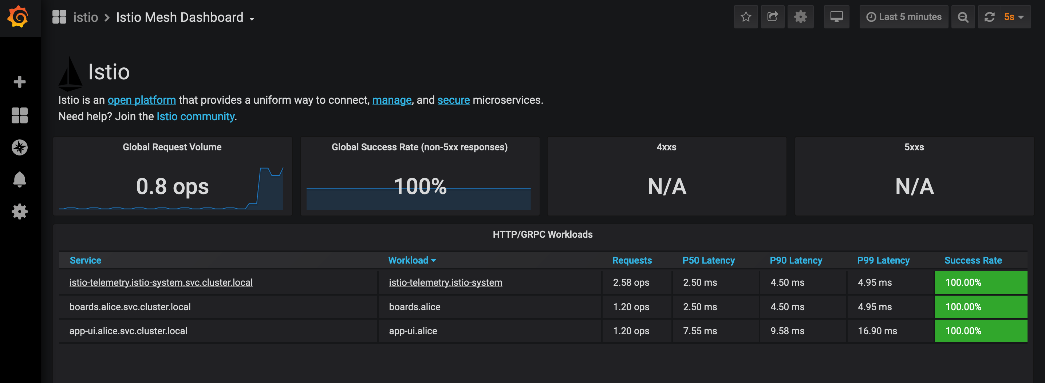Open boards.alice workload link

(415, 307)
